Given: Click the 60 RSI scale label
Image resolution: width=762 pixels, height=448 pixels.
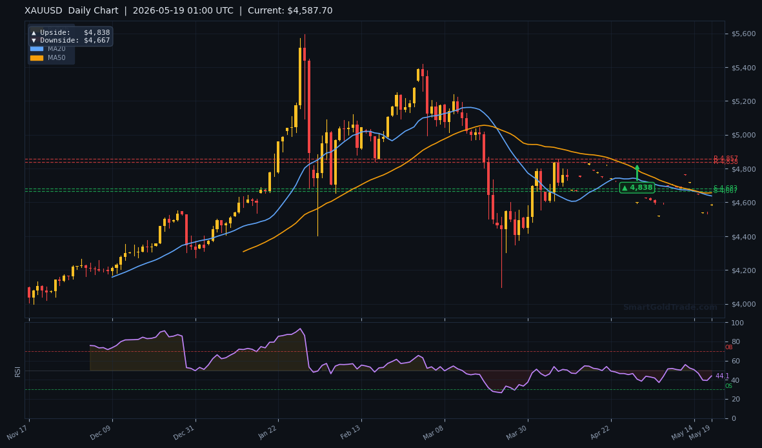Looking at the screenshot, I should pos(736,361).
